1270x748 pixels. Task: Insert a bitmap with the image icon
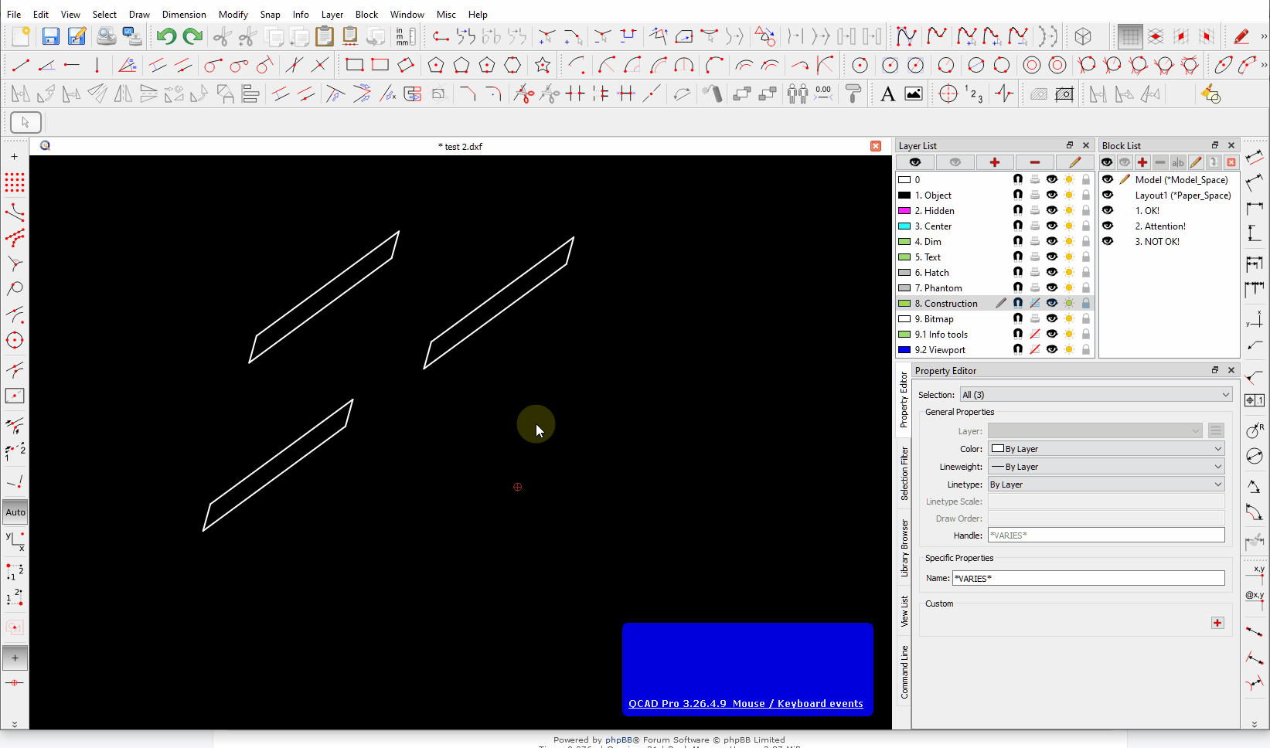(914, 94)
